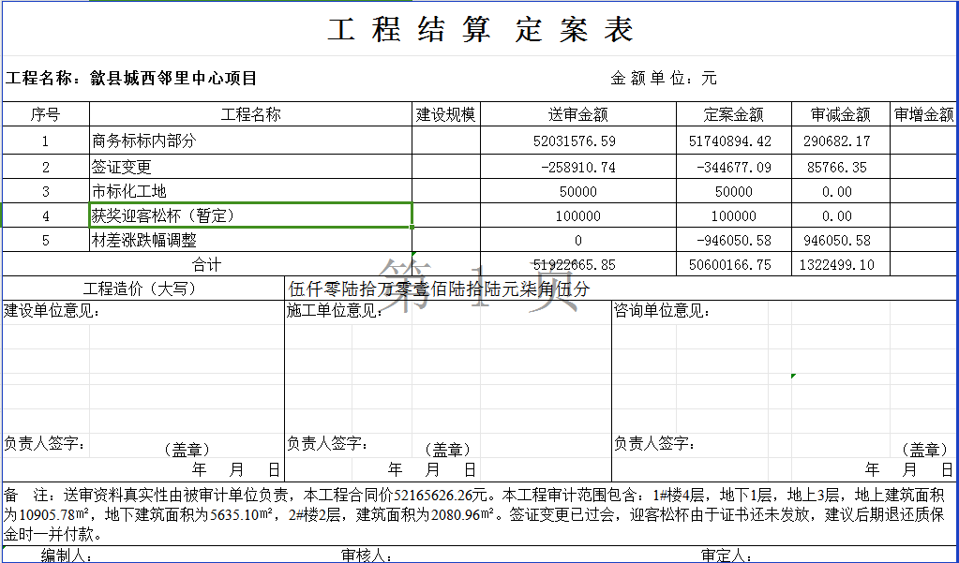959x563 pixels.
Task: Click the highlighted 获奖迎客松杯（暂定）cell
Action: pos(249,215)
